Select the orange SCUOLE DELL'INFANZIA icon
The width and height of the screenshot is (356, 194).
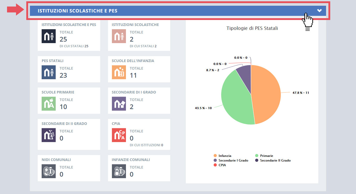point(119,72)
